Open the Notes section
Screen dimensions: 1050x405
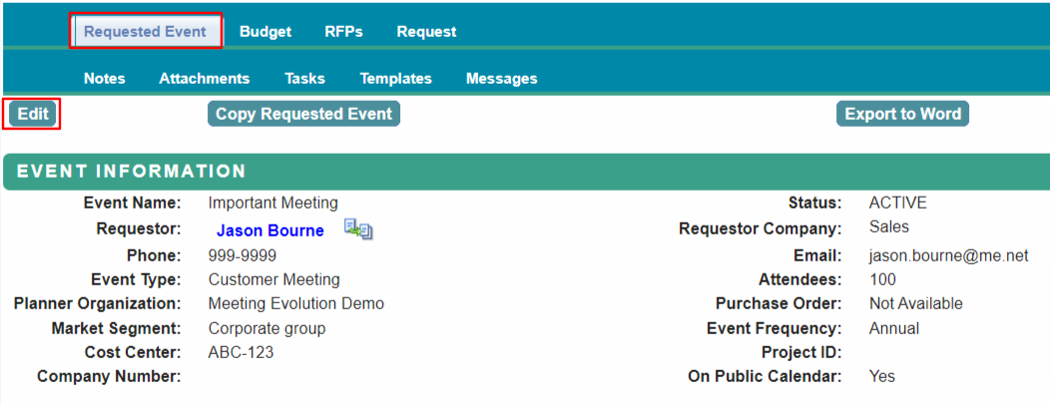[105, 79]
